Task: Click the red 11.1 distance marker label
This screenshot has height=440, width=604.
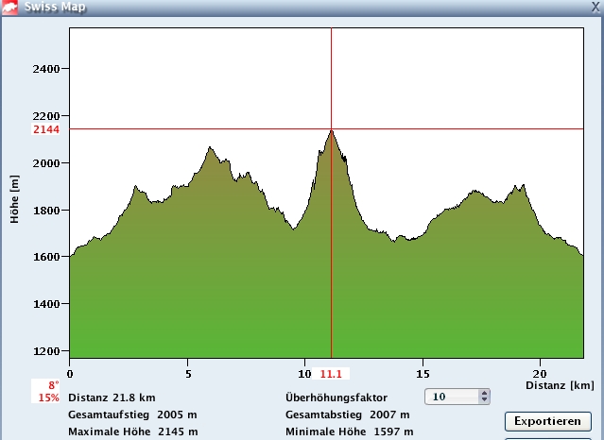Action: point(331,374)
